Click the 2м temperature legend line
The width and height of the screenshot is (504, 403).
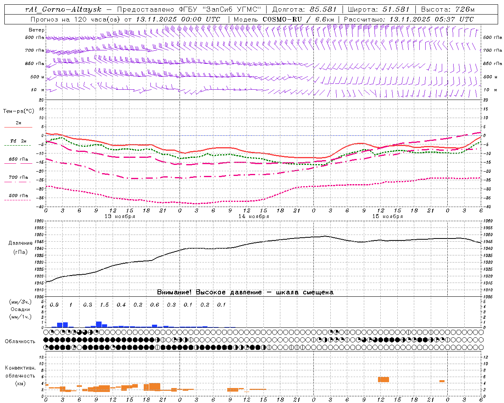click(18, 127)
